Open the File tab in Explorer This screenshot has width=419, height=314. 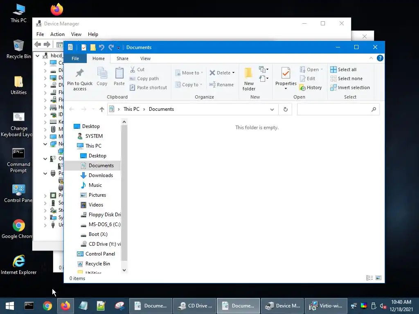coord(75,58)
